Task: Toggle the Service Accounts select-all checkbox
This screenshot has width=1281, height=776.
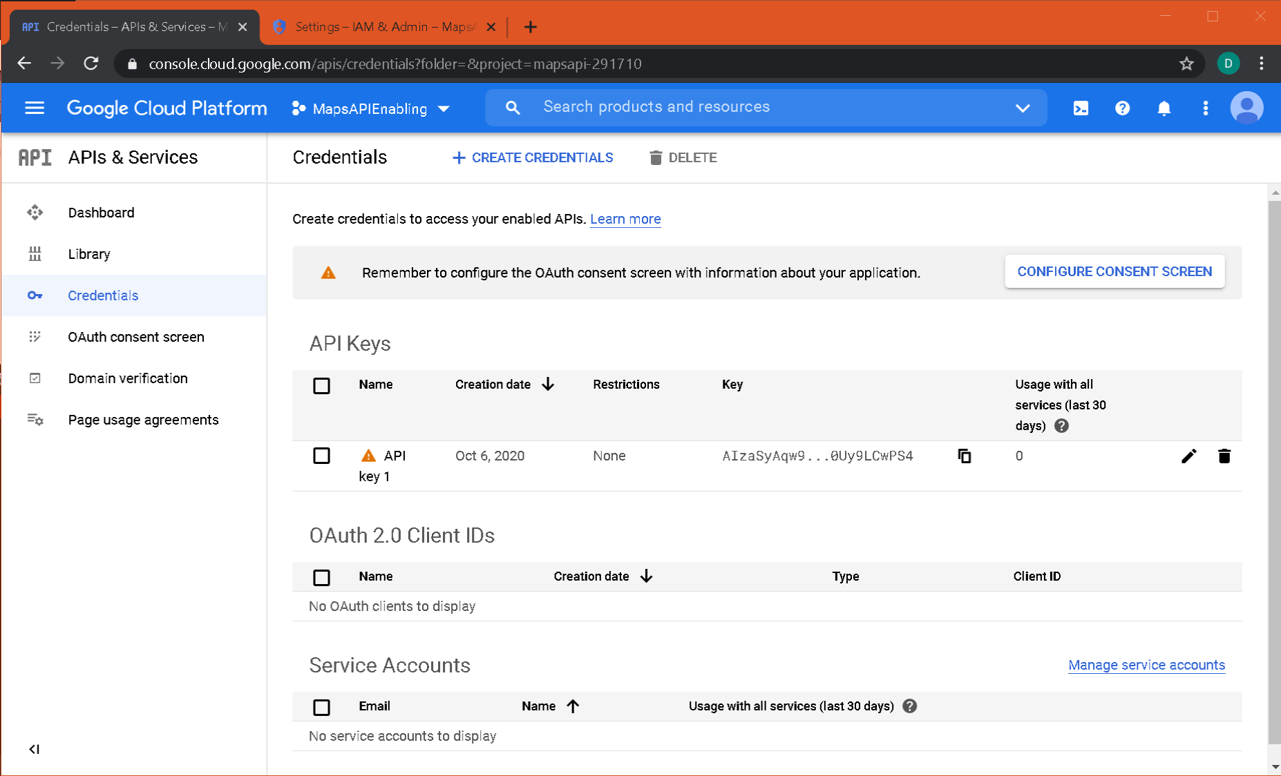Action: click(321, 707)
